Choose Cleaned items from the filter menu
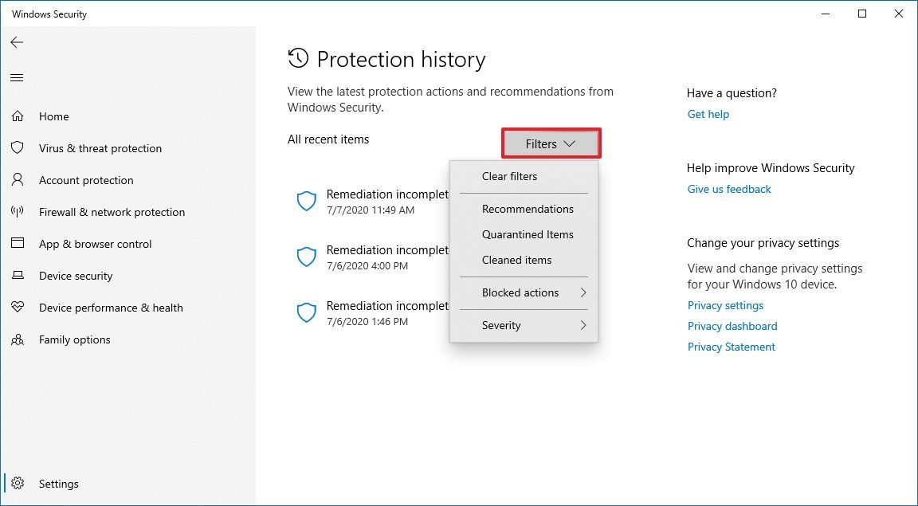The width and height of the screenshot is (918, 506). coord(516,260)
